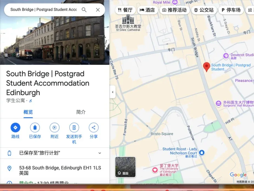
Task: Filter map by 餐厅 restaurants chip
Action: click(x=125, y=10)
